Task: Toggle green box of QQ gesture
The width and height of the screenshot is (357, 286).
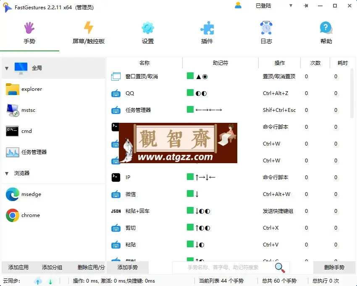Action: (x=190, y=93)
